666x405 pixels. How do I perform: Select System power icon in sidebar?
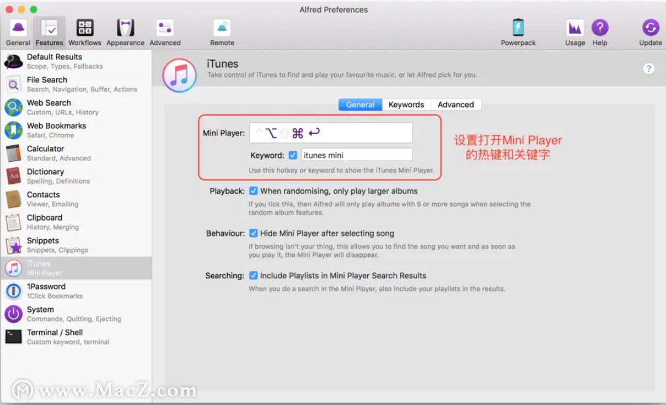pyautogui.click(x=14, y=314)
